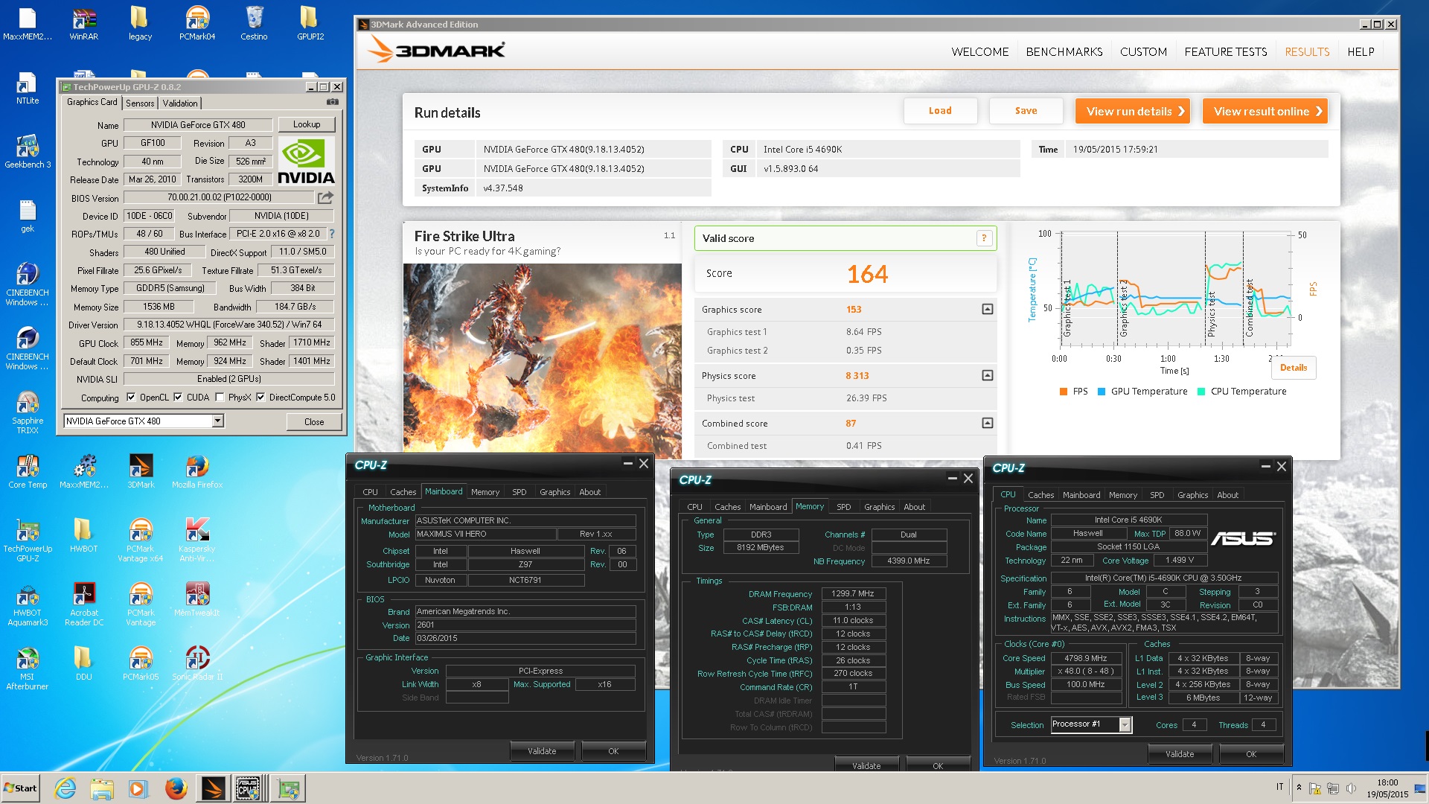Click View run details button
The width and height of the screenshot is (1429, 804).
pos(1133,111)
